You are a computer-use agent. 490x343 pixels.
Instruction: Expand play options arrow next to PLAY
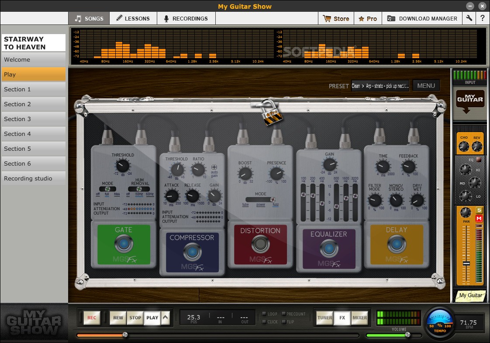pos(166,318)
